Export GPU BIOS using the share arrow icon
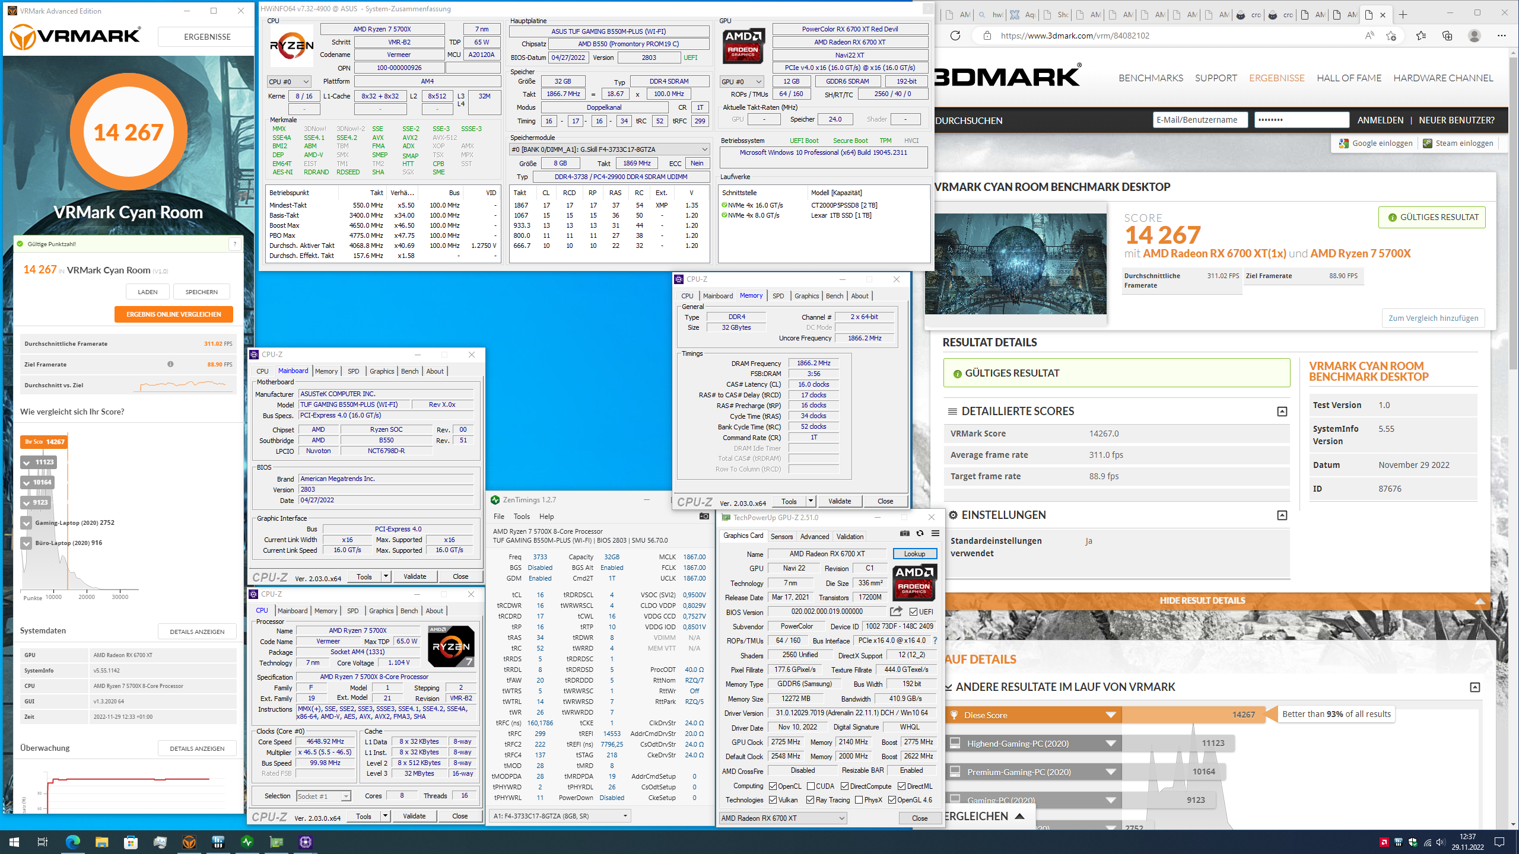This screenshot has width=1519, height=854. click(896, 611)
